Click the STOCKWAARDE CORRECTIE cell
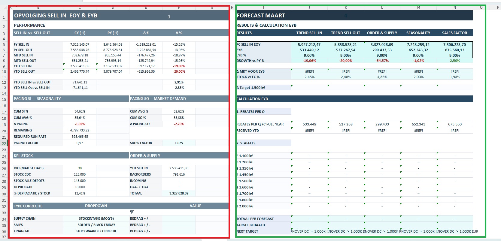The height and width of the screenshot is (241, 501). 96,231
